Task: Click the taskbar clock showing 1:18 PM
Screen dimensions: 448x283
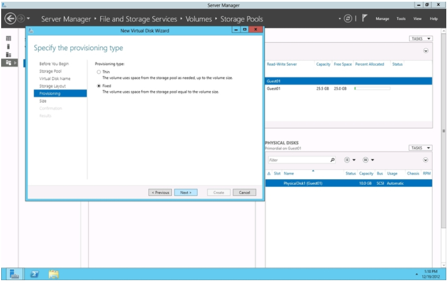Action: click(430, 274)
